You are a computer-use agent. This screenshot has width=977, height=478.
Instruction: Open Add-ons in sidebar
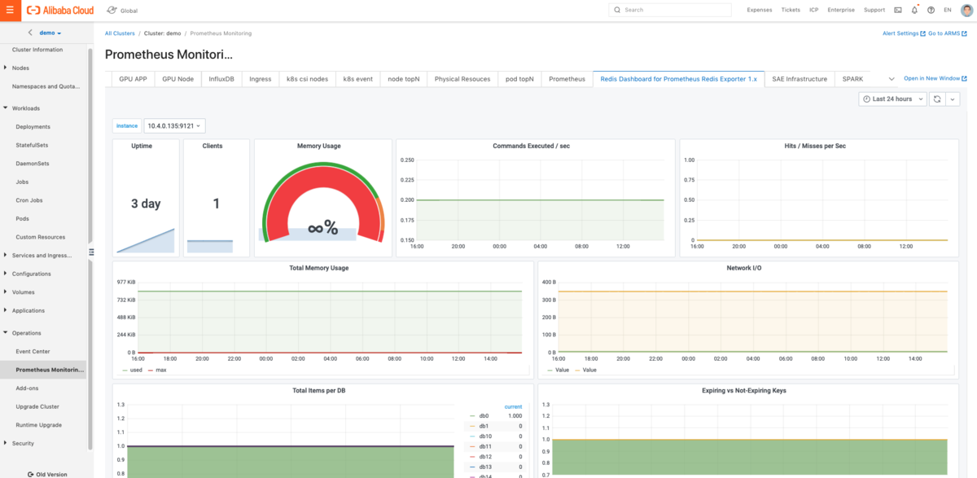pos(28,388)
